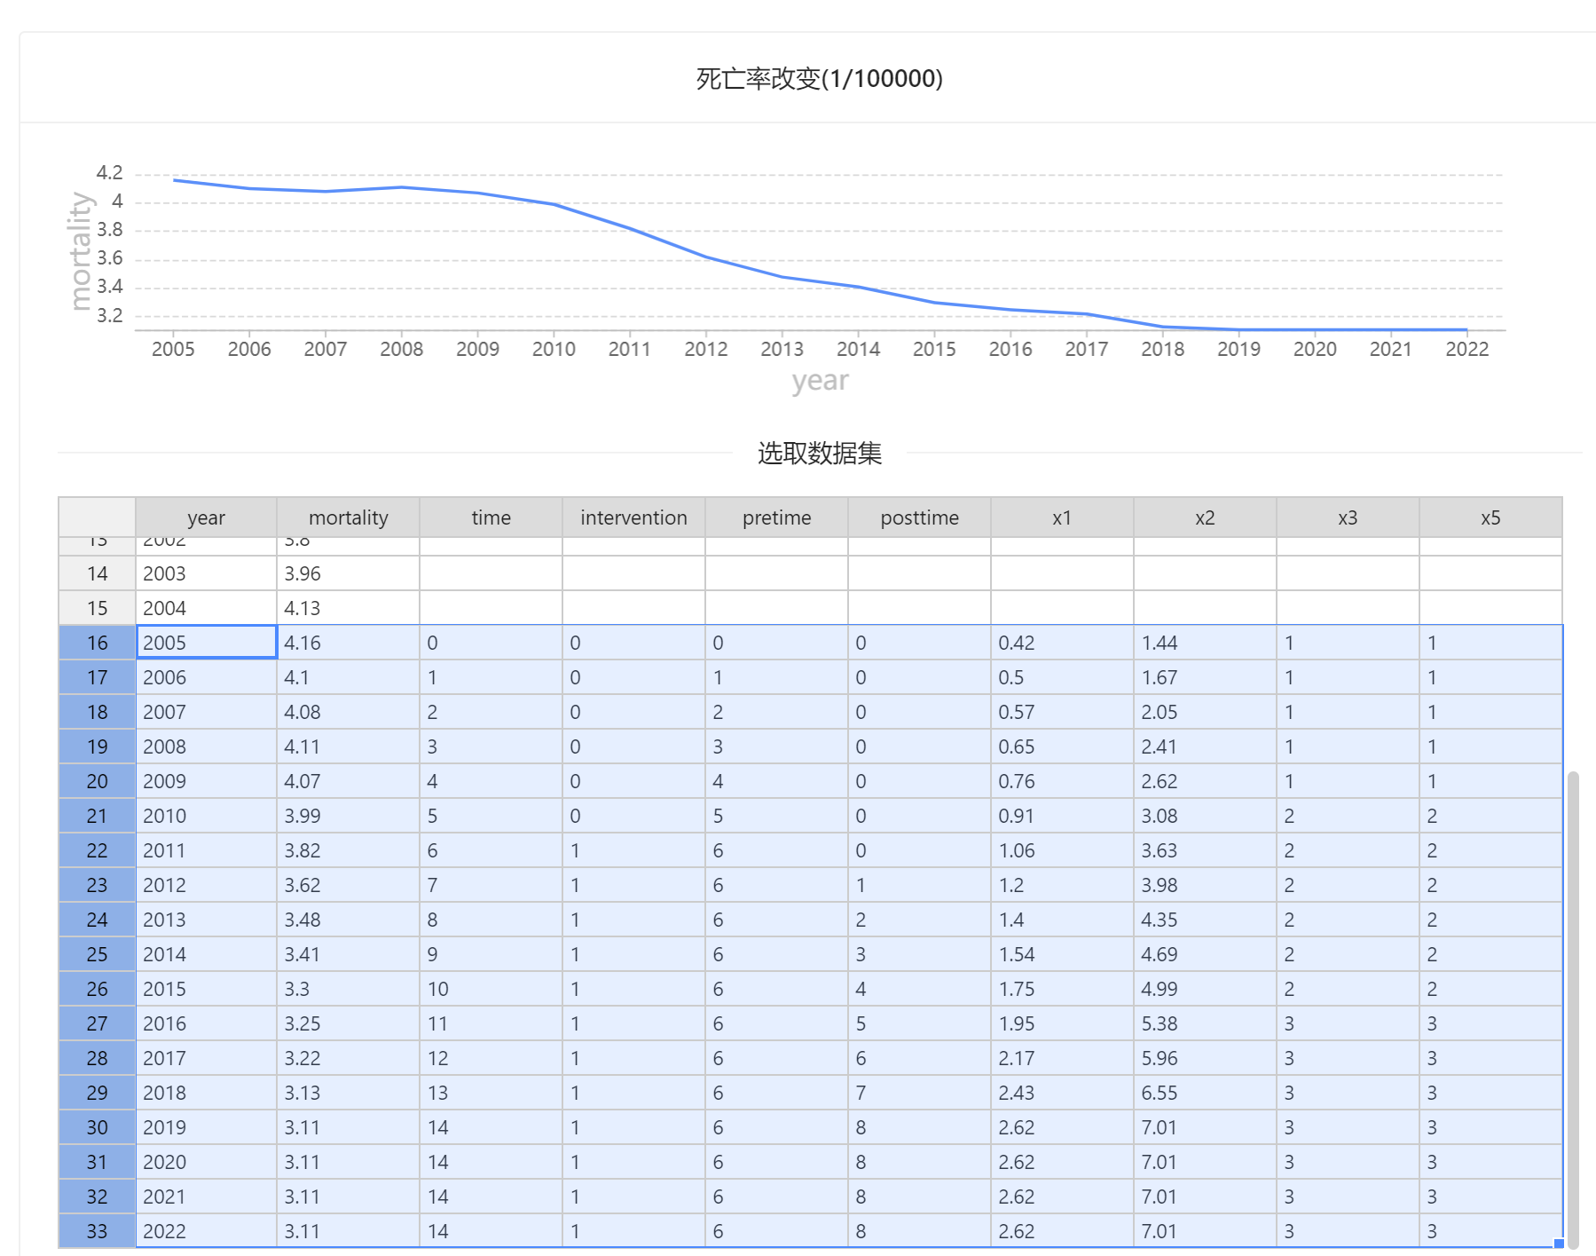The height and width of the screenshot is (1256, 1596).
Task: Select the mortality cell for year 2010
Action: click(x=348, y=816)
